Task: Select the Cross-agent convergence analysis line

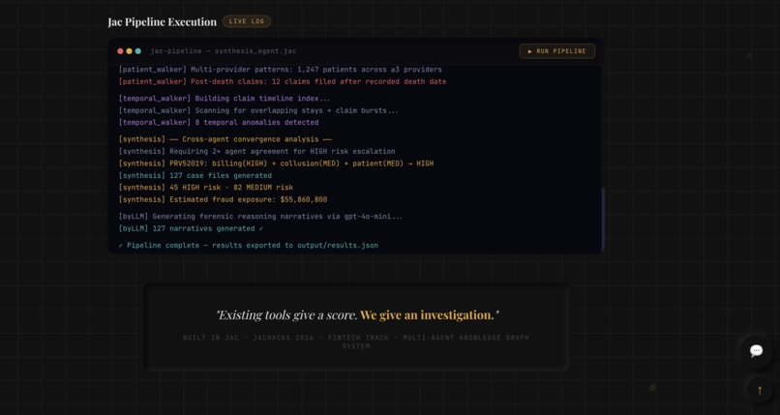Action: click(225, 139)
